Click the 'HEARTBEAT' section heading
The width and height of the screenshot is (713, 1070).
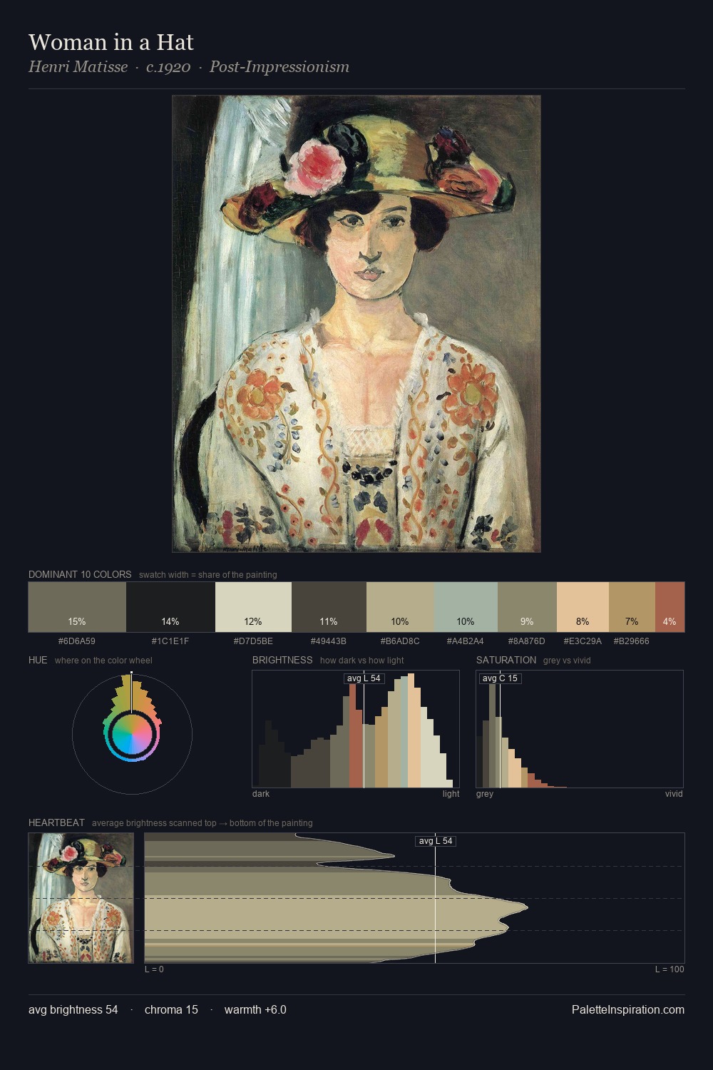click(x=56, y=822)
